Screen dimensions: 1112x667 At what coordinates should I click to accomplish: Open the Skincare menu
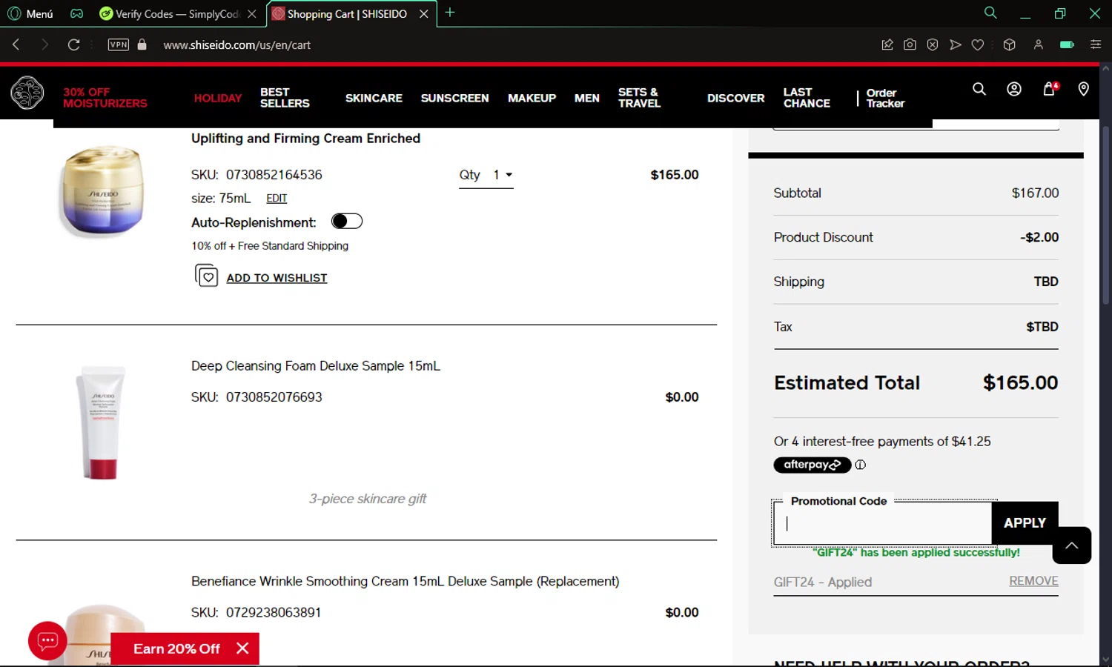pyautogui.click(x=374, y=98)
